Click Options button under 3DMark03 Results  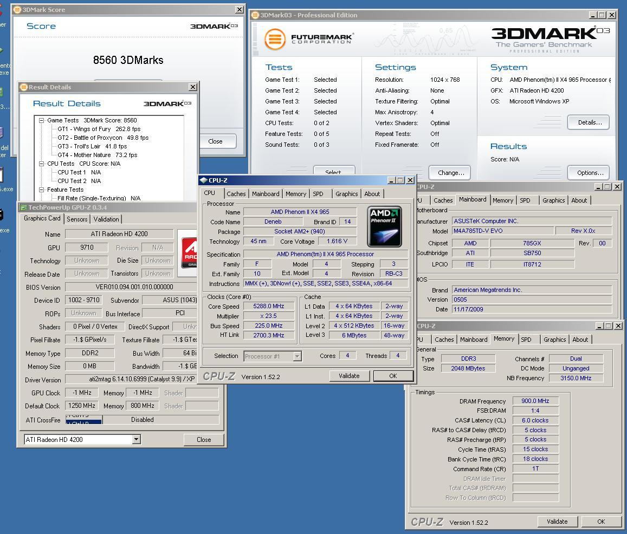[590, 173]
